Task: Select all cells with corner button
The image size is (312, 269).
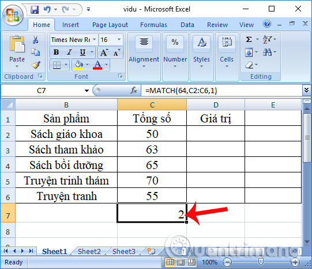Action: (x=8, y=105)
